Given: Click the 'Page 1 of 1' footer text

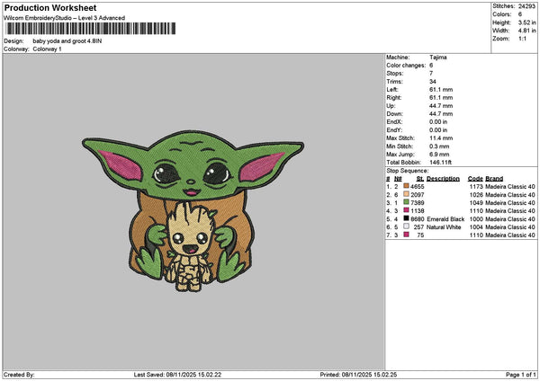Looking at the screenshot, I should tap(521, 375).
